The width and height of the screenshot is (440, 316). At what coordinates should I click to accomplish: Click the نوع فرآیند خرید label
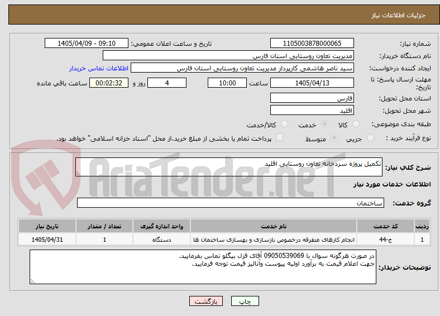[x=409, y=138]
